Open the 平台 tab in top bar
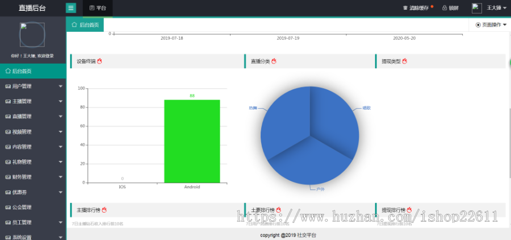Image resolution: width=511 pixels, height=240 pixels. (x=98, y=8)
